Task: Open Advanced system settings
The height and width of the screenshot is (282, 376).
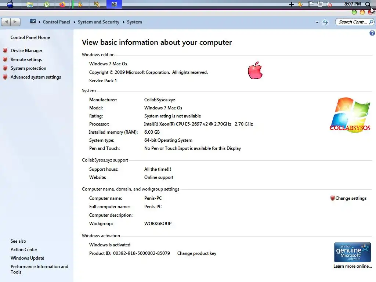Action: pyautogui.click(x=36, y=77)
